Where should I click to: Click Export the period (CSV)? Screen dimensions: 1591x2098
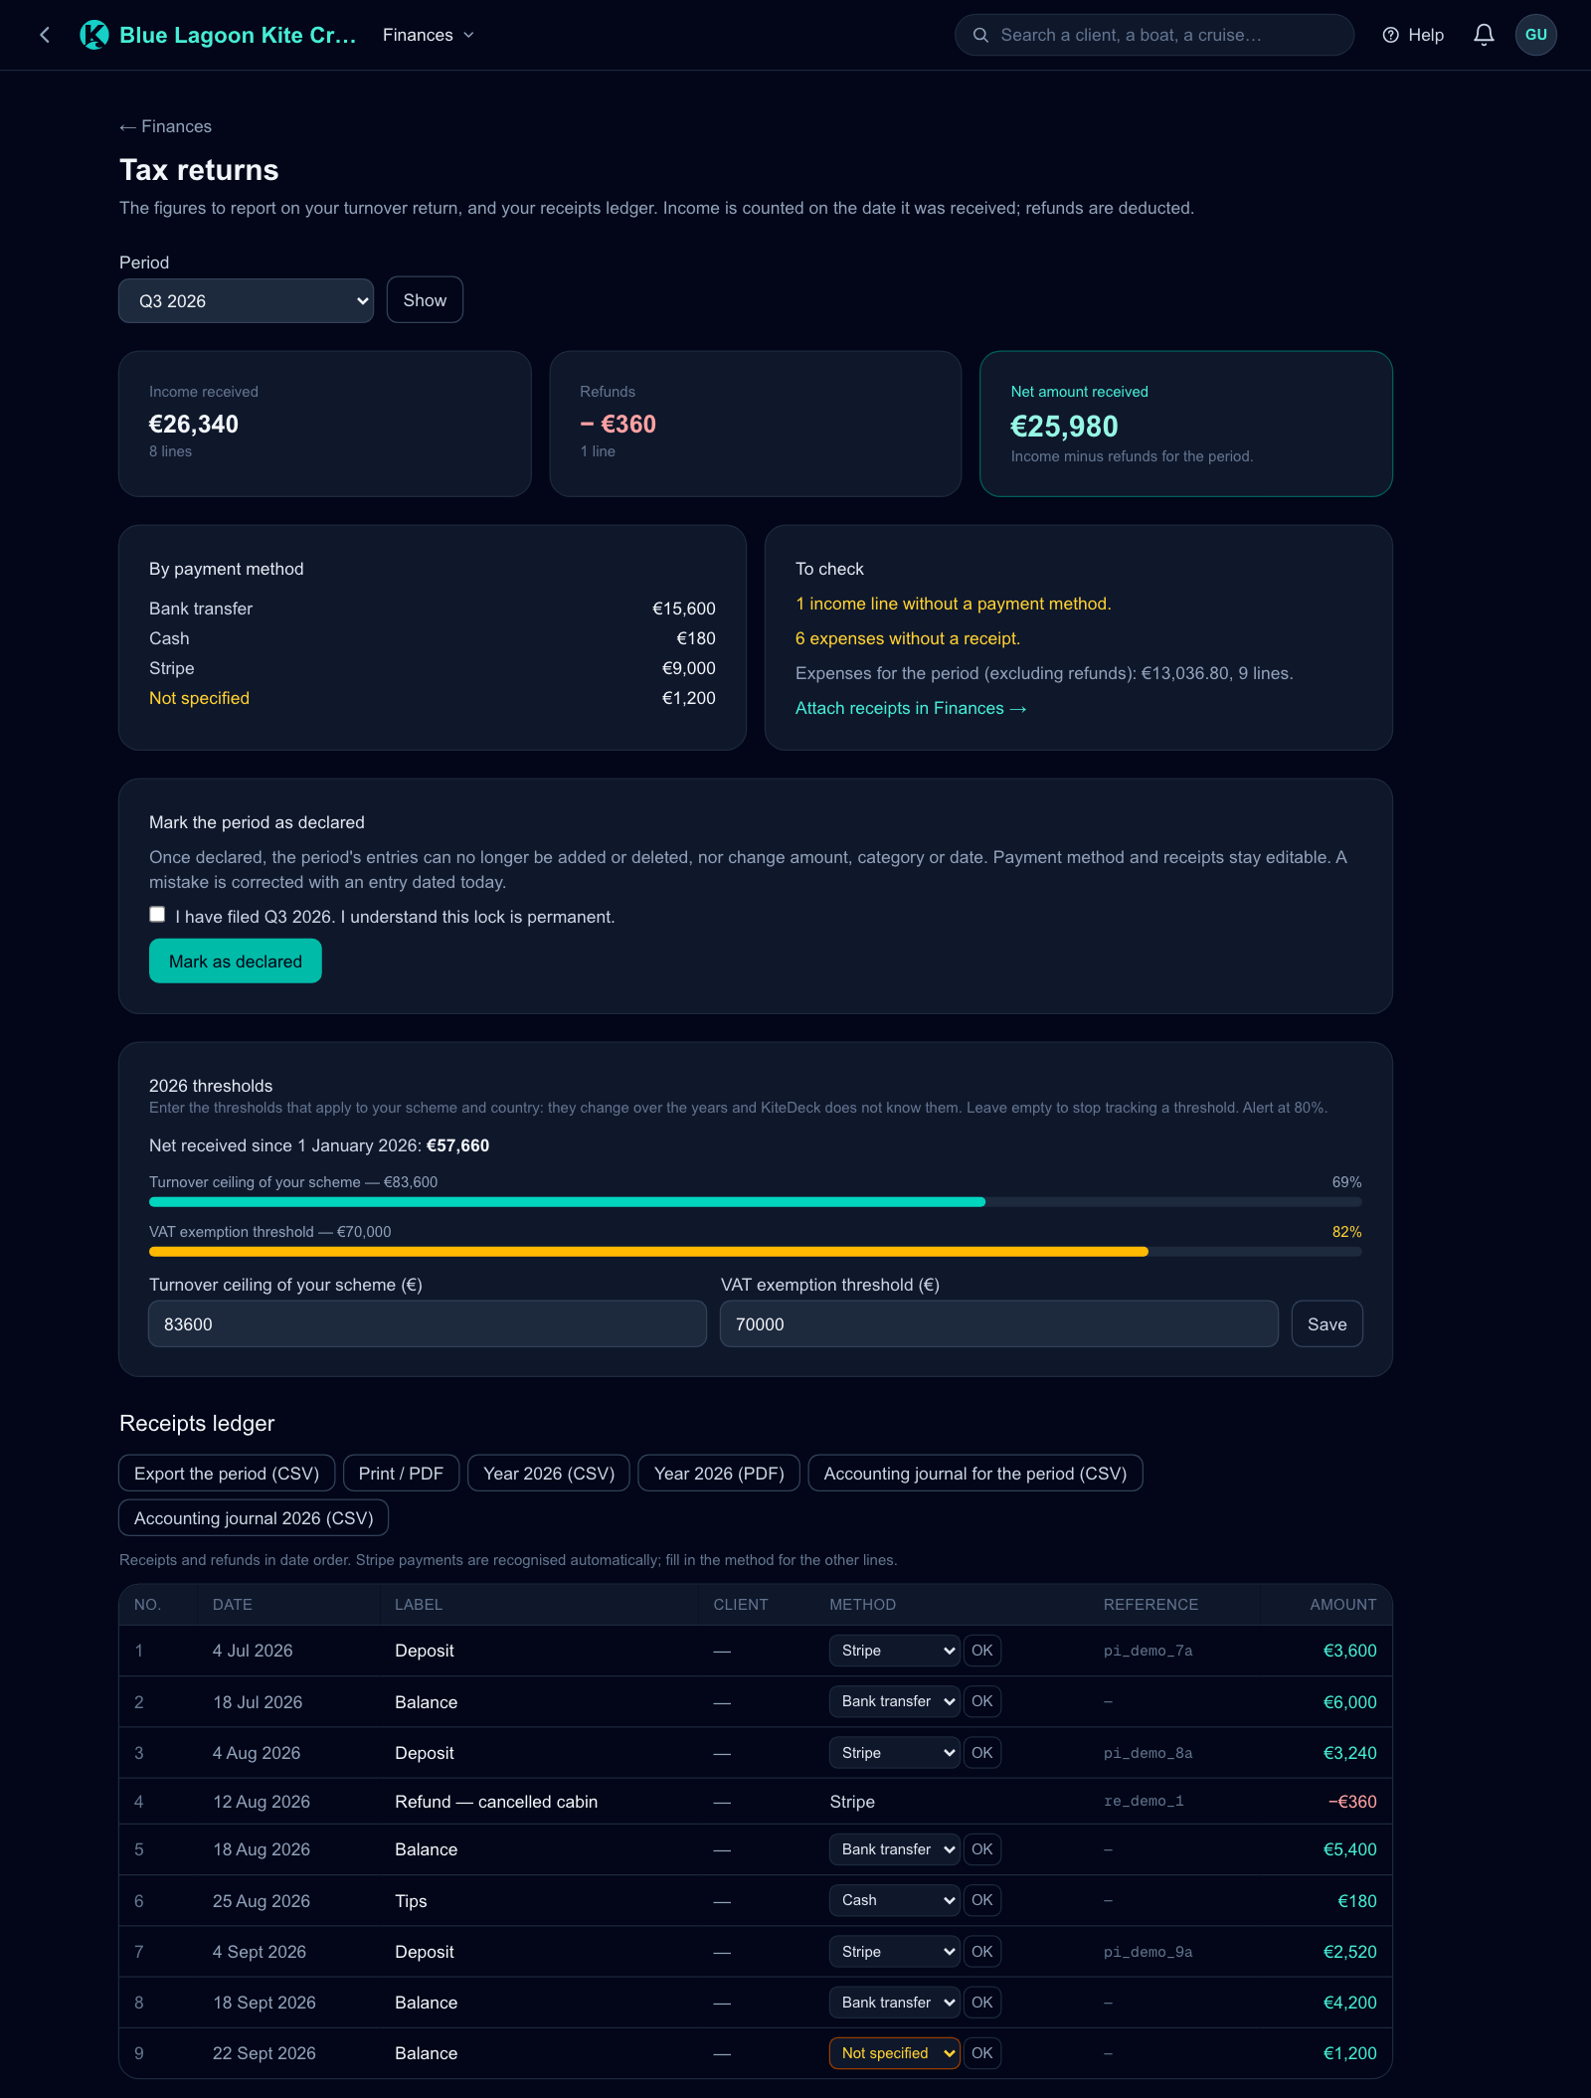coord(227,1474)
